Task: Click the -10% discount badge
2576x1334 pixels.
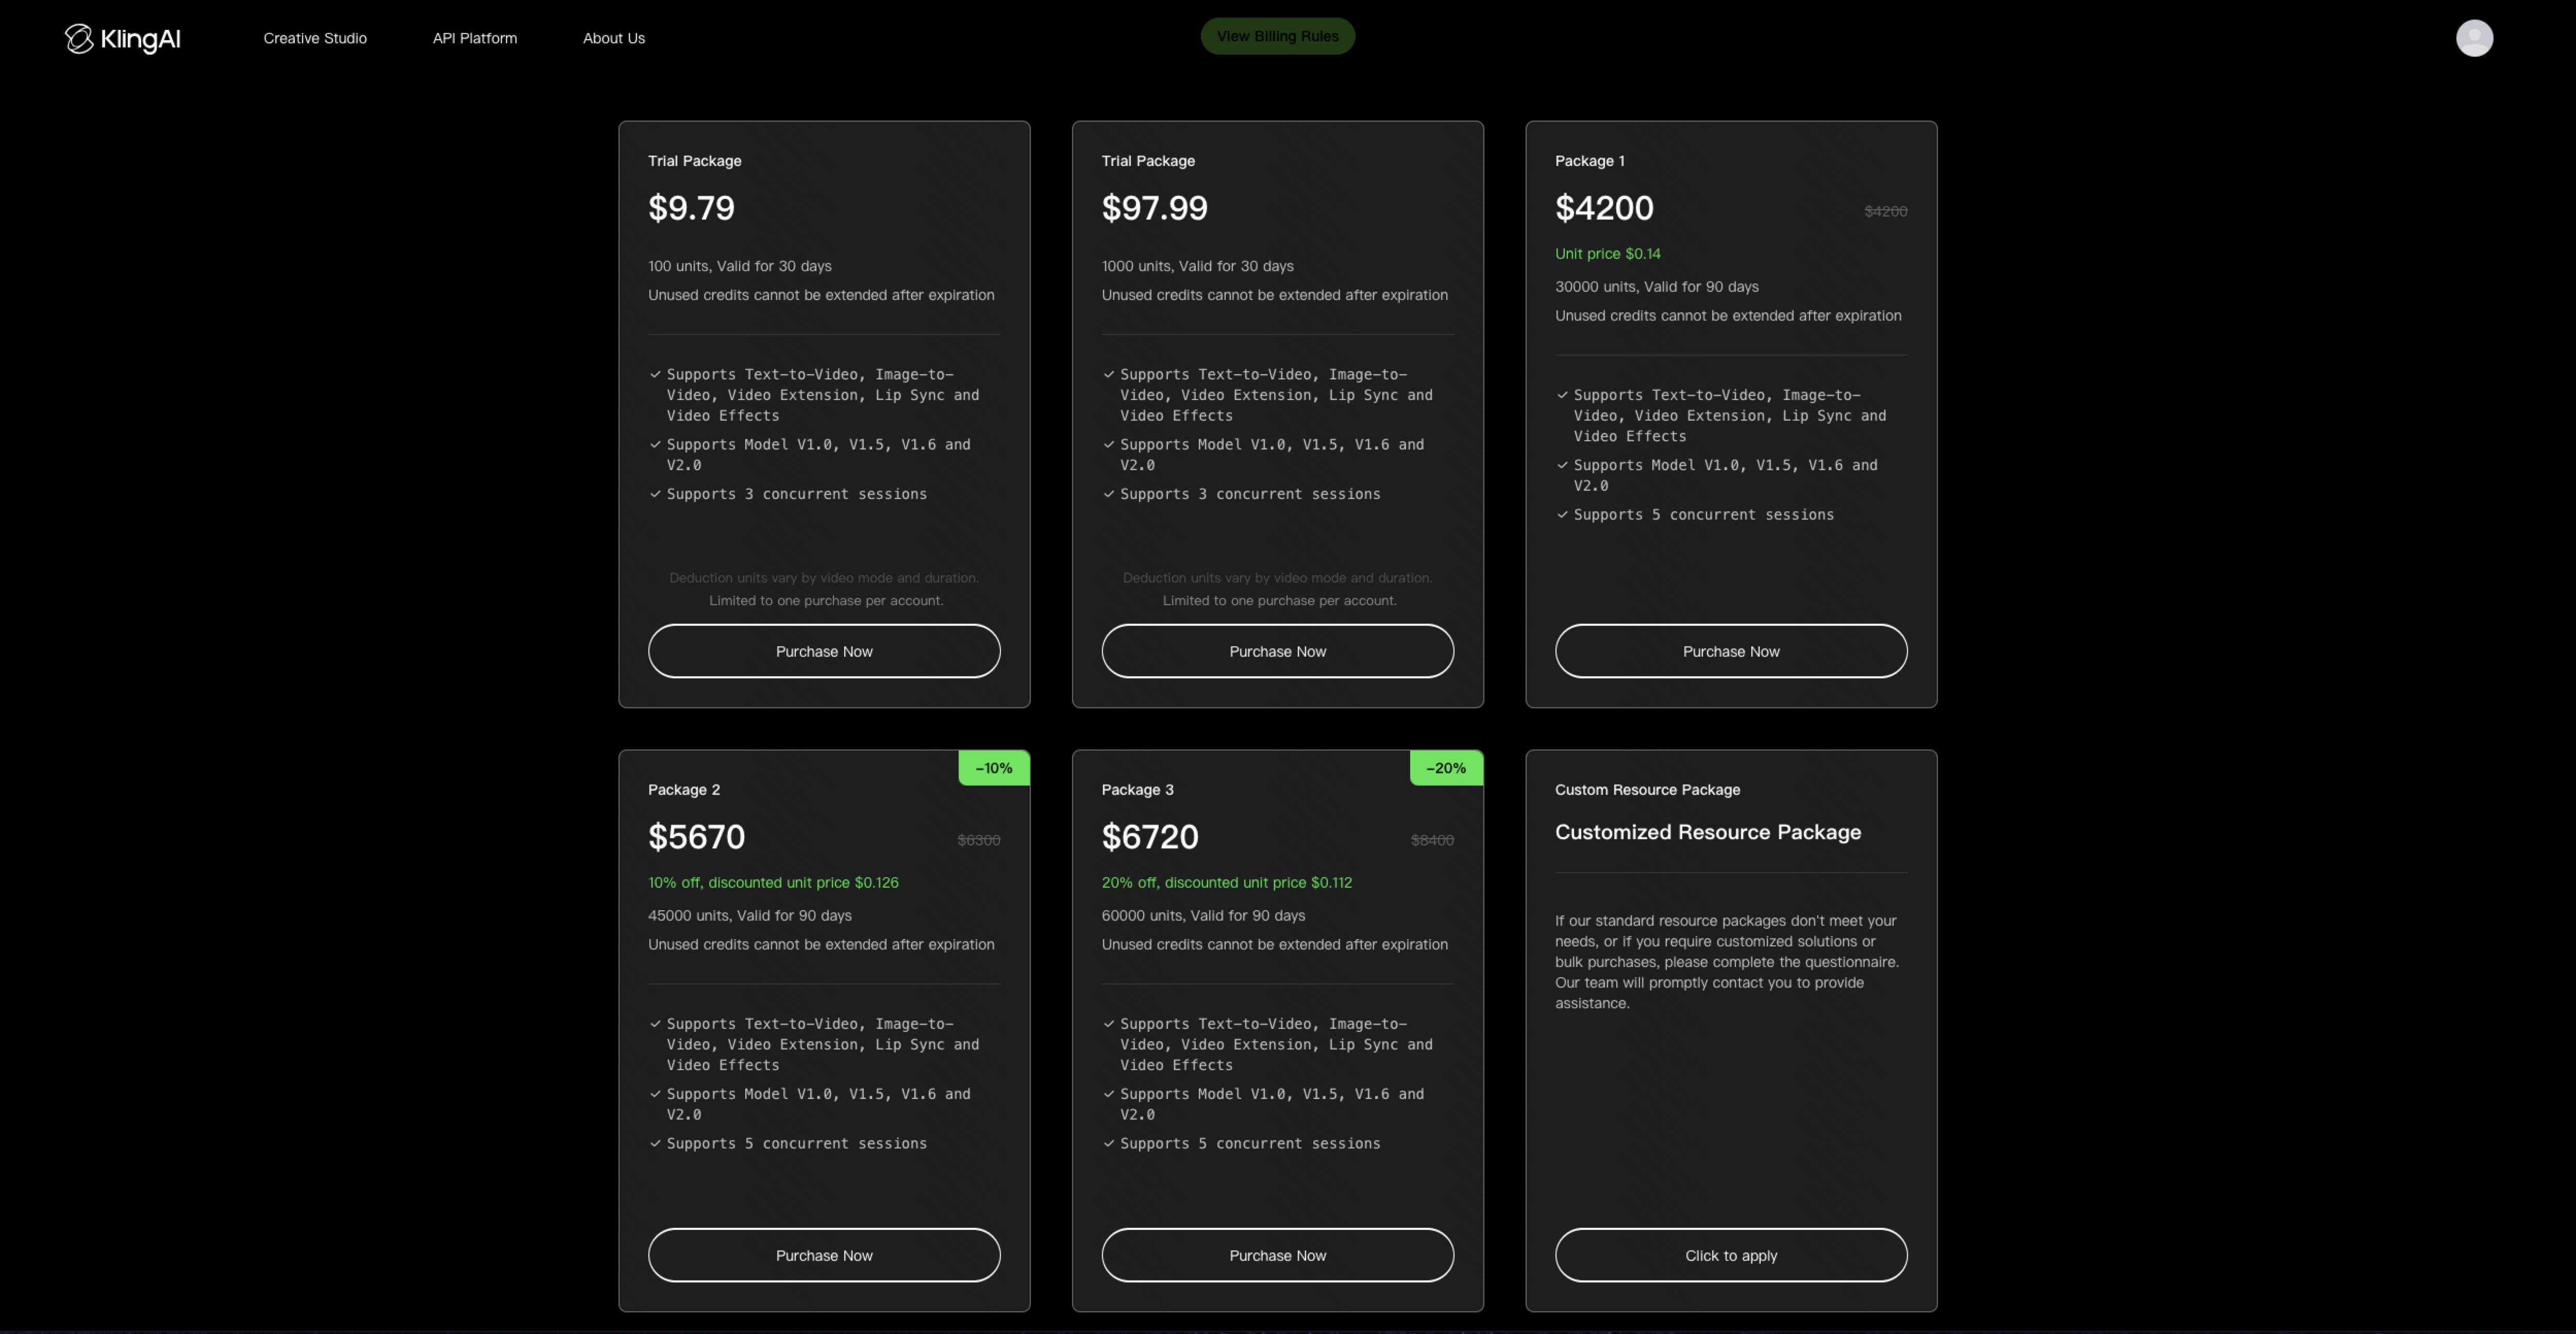Action: pyautogui.click(x=994, y=768)
